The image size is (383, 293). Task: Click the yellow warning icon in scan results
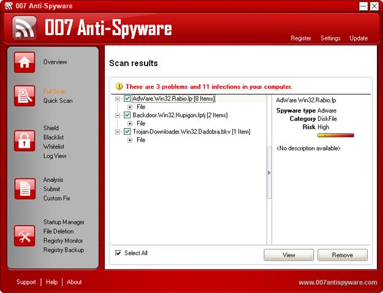[x=119, y=86]
